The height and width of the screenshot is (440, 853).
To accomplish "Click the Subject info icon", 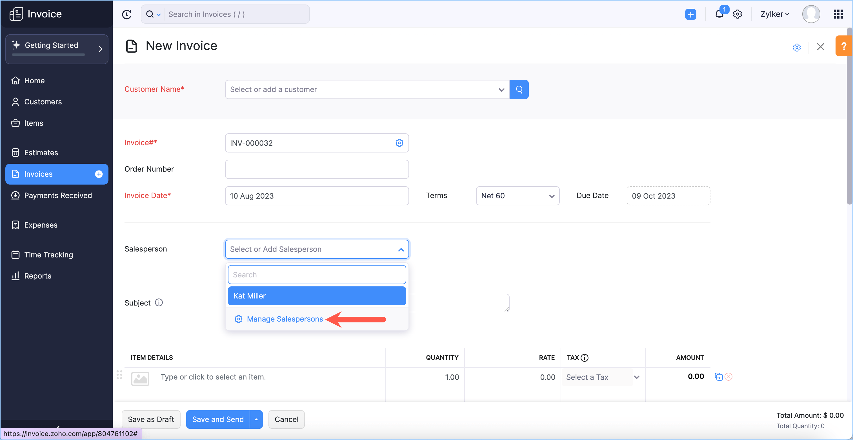I will [x=159, y=303].
